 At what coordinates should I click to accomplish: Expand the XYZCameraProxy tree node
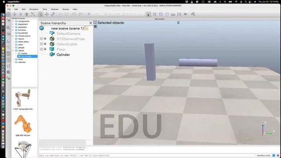41,39
